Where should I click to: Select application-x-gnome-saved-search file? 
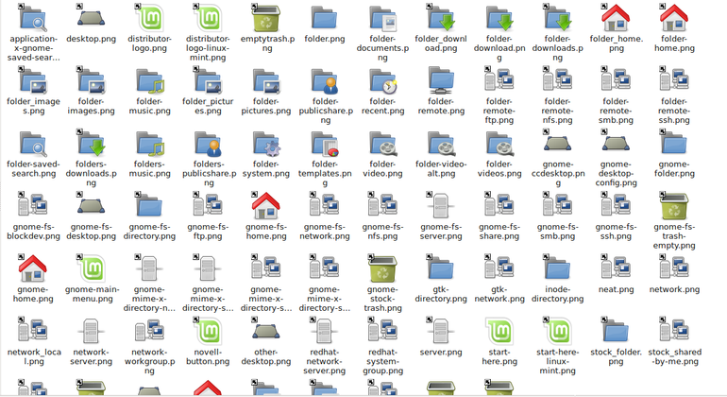[33, 19]
